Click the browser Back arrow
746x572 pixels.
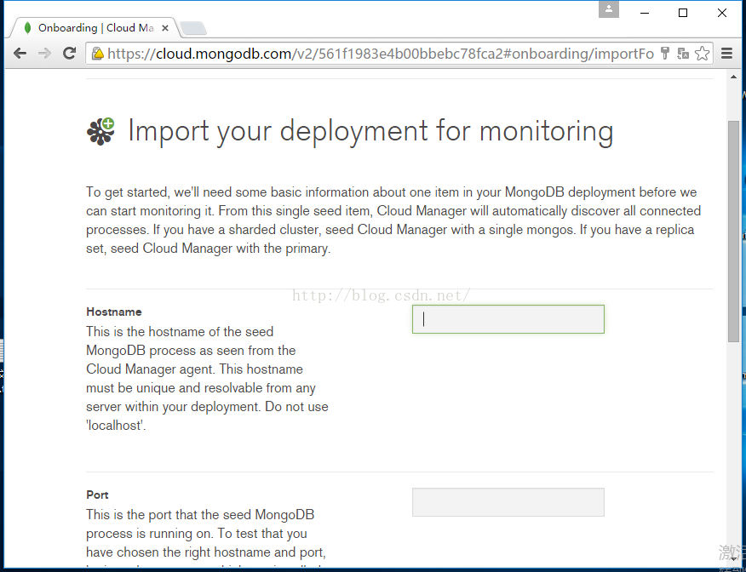(x=20, y=54)
